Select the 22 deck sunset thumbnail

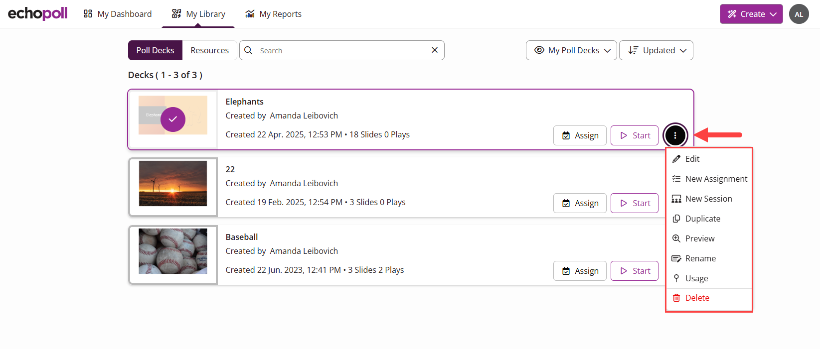pyautogui.click(x=173, y=183)
